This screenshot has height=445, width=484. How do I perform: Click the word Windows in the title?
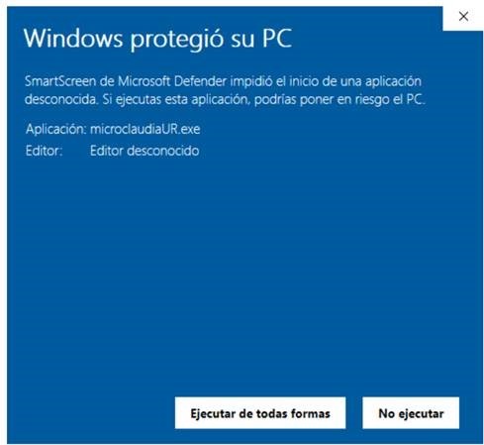(x=73, y=39)
